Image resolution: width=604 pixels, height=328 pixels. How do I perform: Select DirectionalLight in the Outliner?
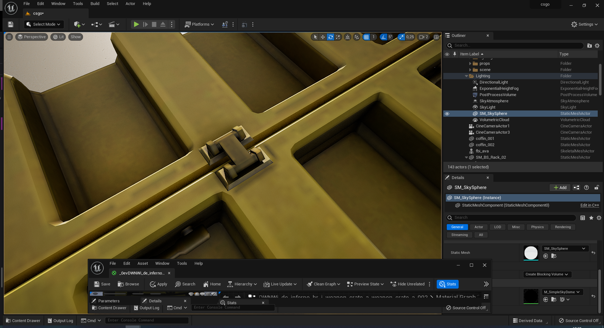coord(493,82)
